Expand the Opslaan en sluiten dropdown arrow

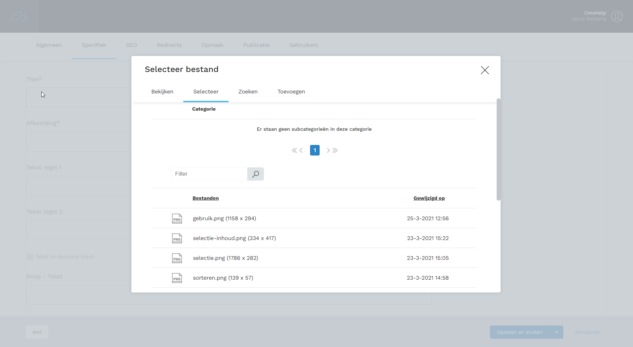coord(556,332)
